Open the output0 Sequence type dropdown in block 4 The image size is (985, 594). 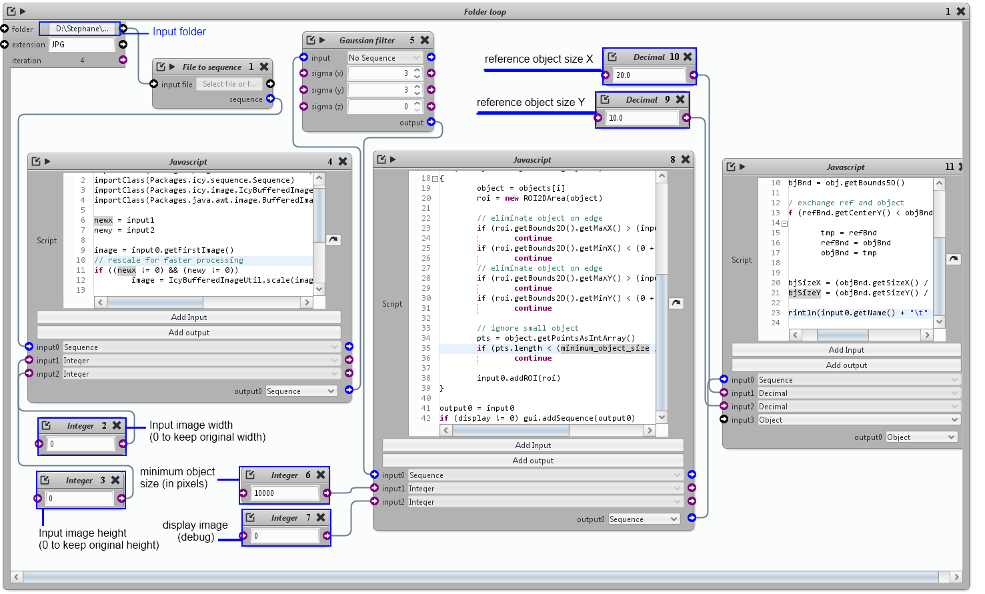click(x=301, y=391)
